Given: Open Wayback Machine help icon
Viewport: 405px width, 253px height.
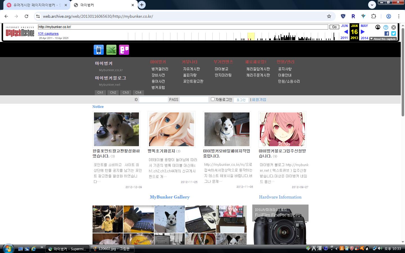Looking at the screenshot, I should point(386,27).
